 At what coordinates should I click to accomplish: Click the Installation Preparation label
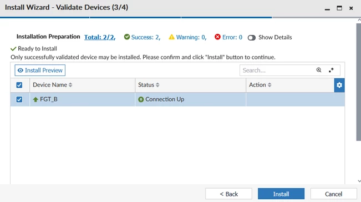[48, 37]
